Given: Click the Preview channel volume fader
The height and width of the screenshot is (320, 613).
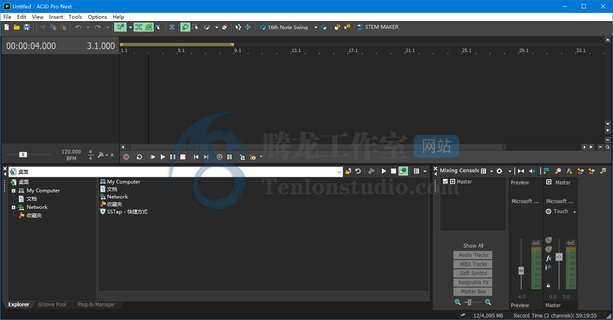Looking at the screenshot, I should pyautogui.click(x=521, y=271).
